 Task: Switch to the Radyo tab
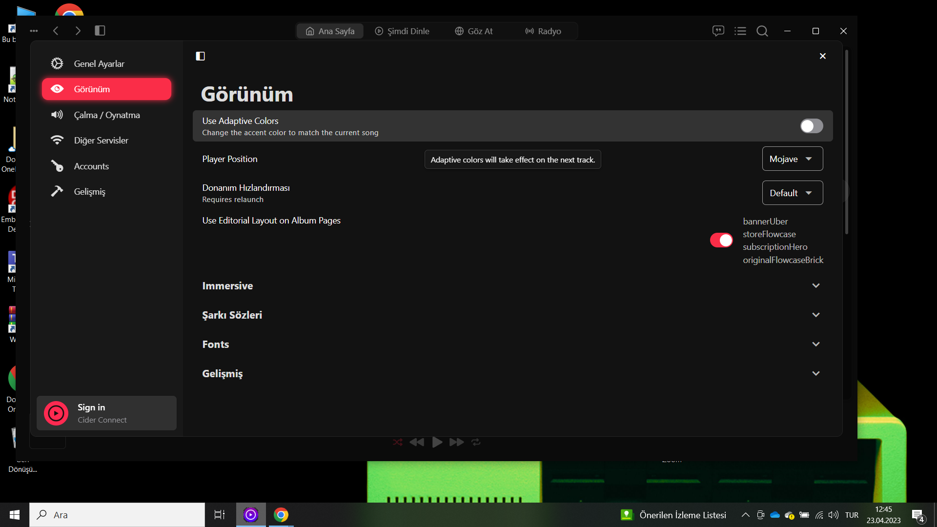point(543,31)
